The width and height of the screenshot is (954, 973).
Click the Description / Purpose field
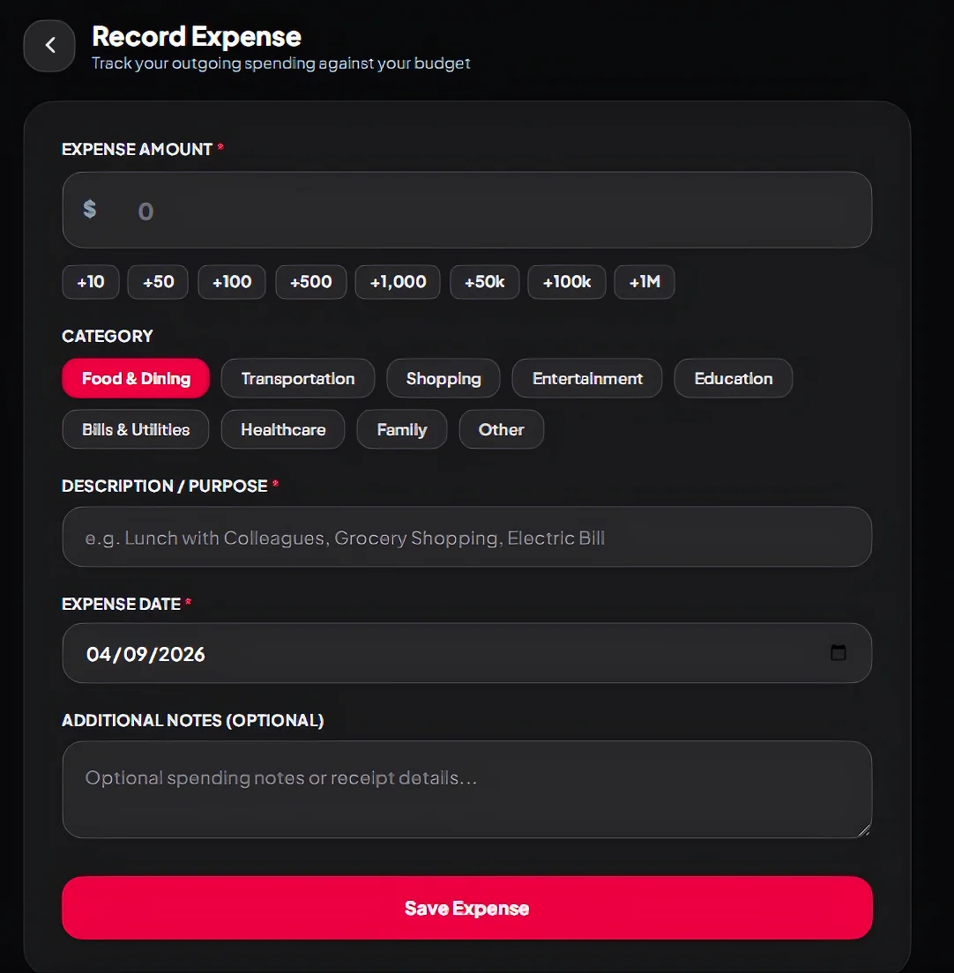click(x=467, y=537)
